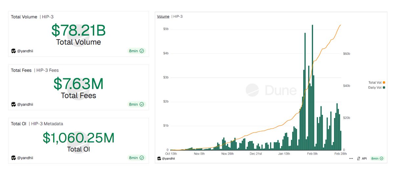Viewport: 394px width, 173px height.
Task: Click refresh checkmark icon on Volume chart
Action: pyautogui.click(x=381, y=159)
